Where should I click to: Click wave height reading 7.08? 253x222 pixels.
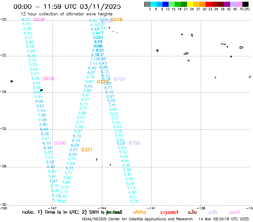pyautogui.click(x=42, y=120)
